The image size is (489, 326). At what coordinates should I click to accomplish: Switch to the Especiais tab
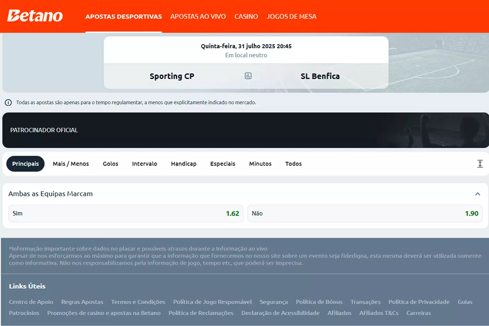coord(223,164)
